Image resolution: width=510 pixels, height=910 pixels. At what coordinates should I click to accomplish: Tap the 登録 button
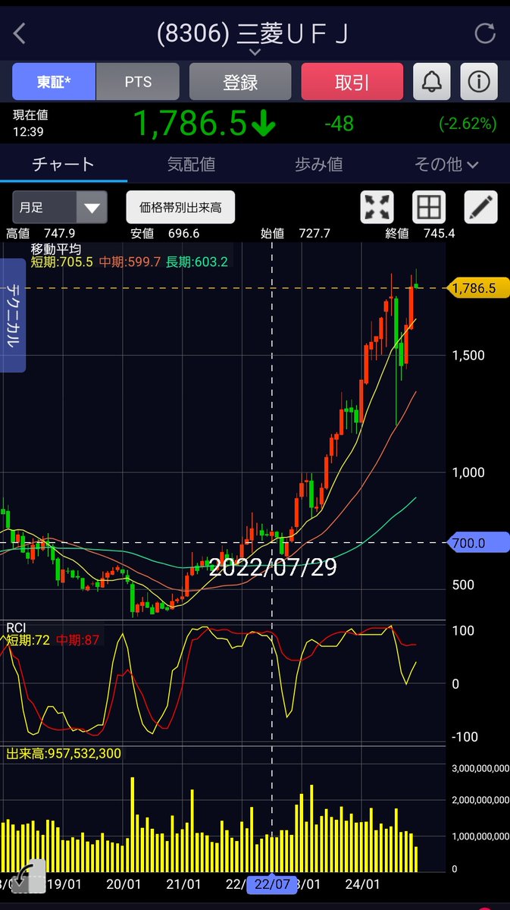click(x=240, y=81)
